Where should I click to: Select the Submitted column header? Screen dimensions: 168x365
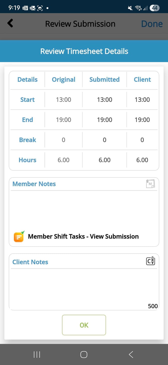click(104, 80)
